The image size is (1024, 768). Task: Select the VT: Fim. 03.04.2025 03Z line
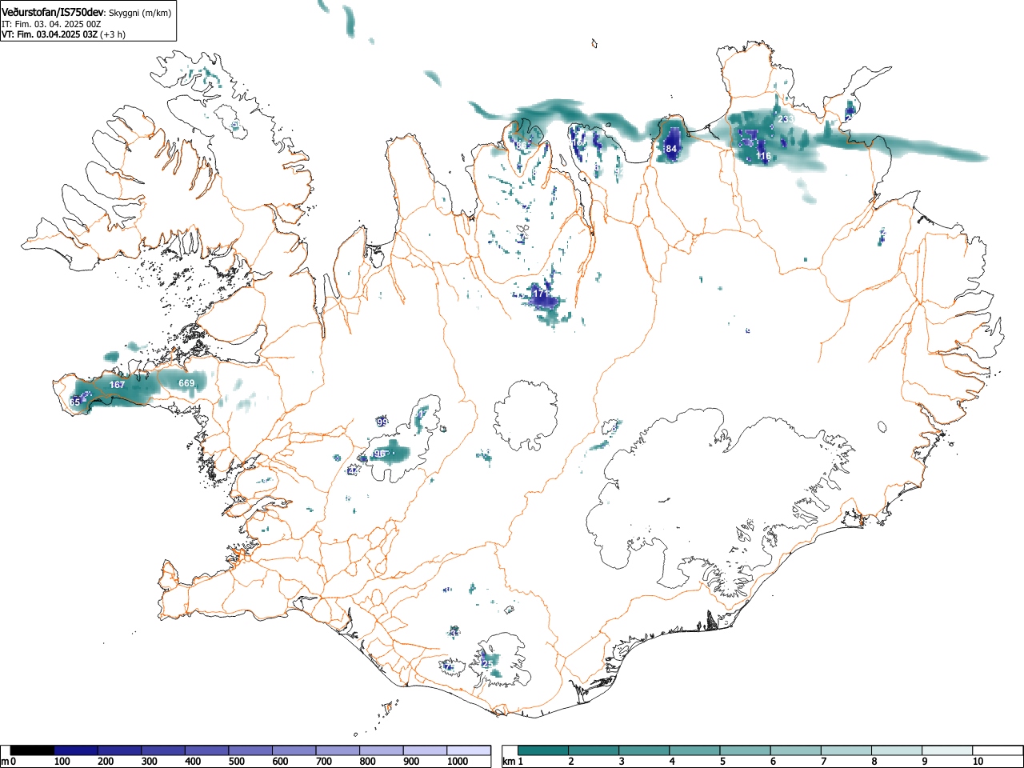[50, 34]
